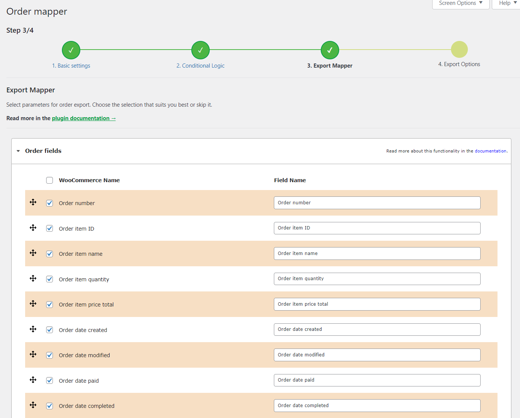
Task: Open the plugin documentation link
Action: tap(83, 118)
